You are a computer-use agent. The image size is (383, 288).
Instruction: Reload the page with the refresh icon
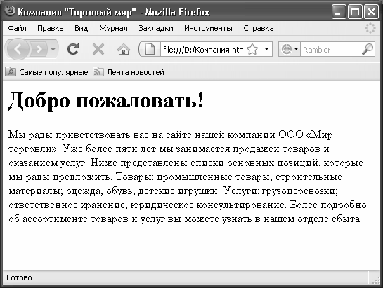[x=73, y=49]
